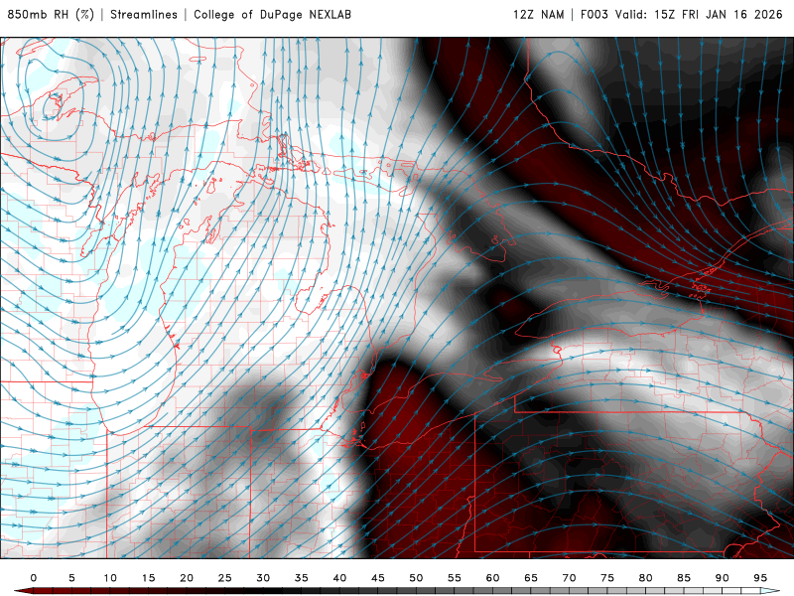The image size is (794, 596).
Task: Click the '20' legend label
Action: coord(187,578)
